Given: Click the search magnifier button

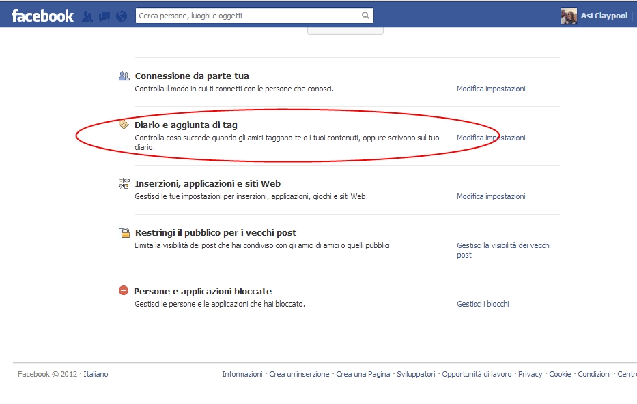Looking at the screenshot, I should point(366,16).
